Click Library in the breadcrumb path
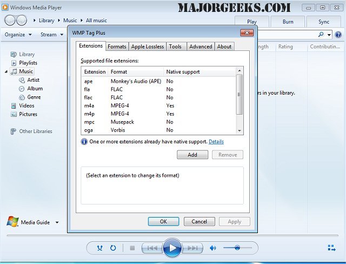 click(46, 21)
